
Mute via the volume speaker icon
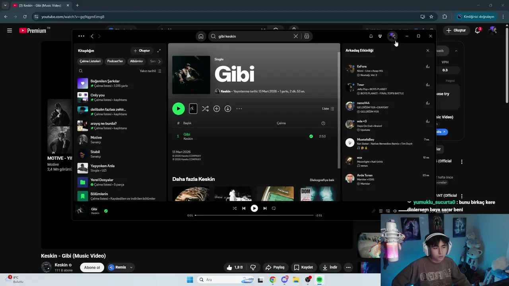(395, 211)
